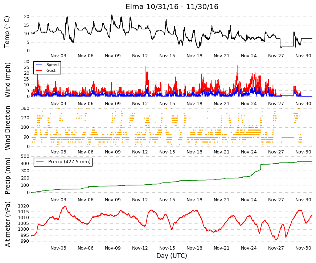Viewport: 316px width, 263px height.
Task: Click the Precip (mm) axis label
Action: coord(8,176)
